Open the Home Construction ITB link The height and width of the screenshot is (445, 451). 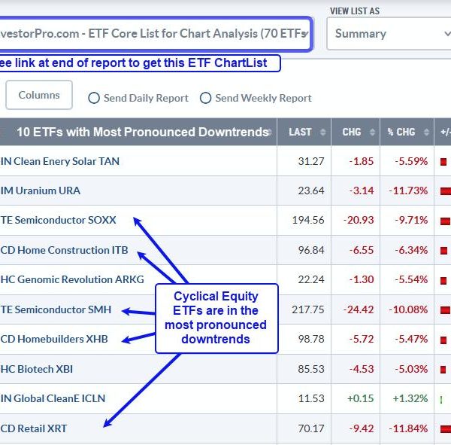64,250
